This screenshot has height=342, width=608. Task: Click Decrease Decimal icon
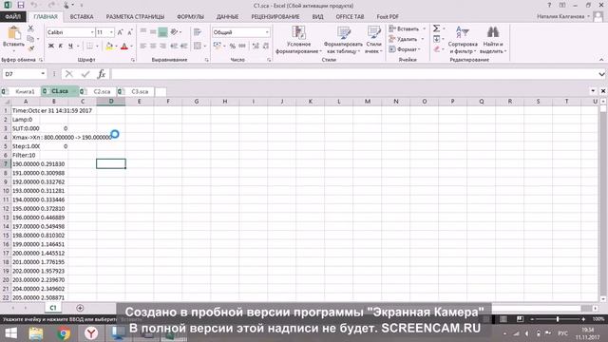[266, 47]
